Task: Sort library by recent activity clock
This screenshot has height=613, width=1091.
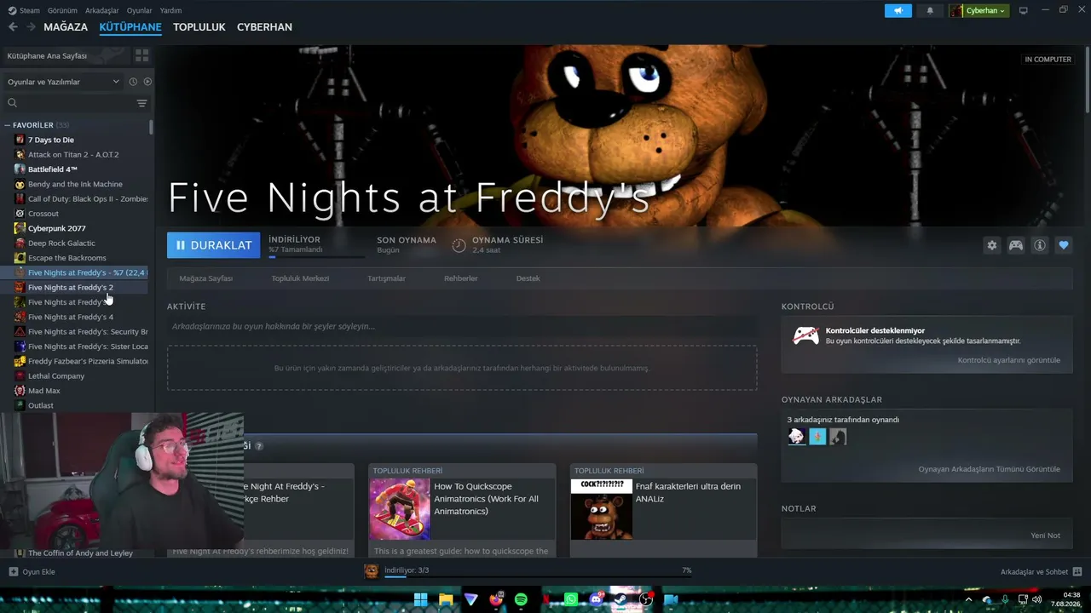Action: pos(133,82)
